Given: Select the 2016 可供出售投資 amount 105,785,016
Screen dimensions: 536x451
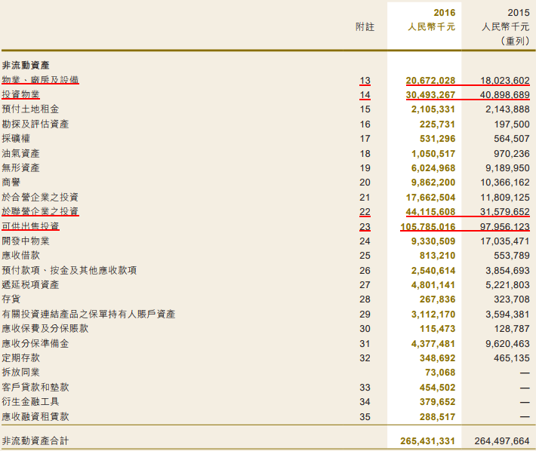Looking at the screenshot, I should (427, 226).
